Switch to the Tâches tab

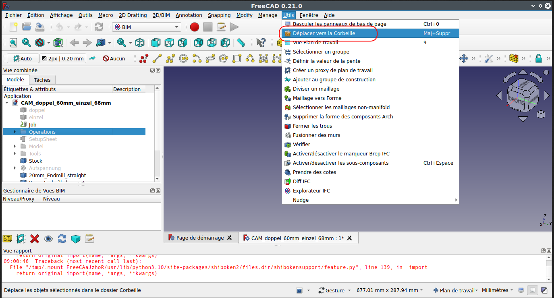[x=42, y=79]
